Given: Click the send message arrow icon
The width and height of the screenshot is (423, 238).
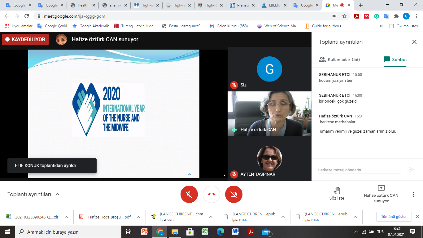Looking at the screenshot, I should (411, 170).
